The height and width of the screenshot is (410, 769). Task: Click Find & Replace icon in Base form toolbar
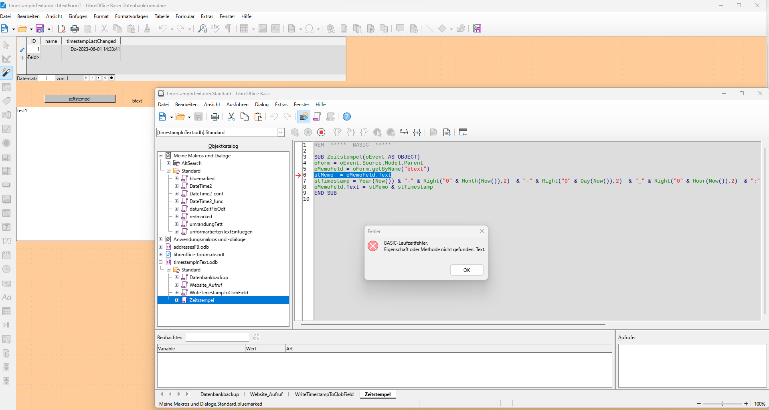point(202,28)
